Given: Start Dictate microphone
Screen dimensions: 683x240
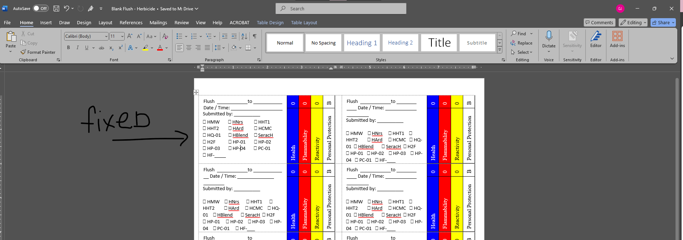Looking at the screenshot, I should (x=549, y=36).
